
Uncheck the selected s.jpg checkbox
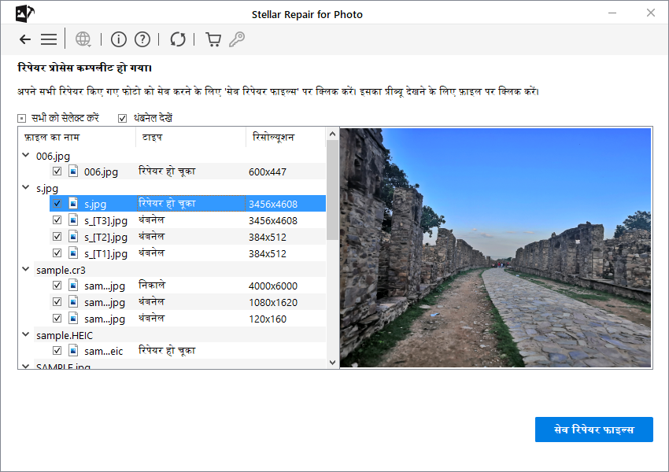coord(57,204)
